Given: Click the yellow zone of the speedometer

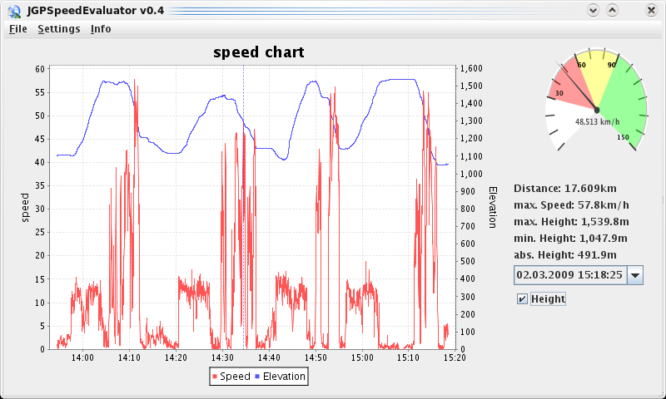Looking at the screenshot, I should (x=594, y=76).
